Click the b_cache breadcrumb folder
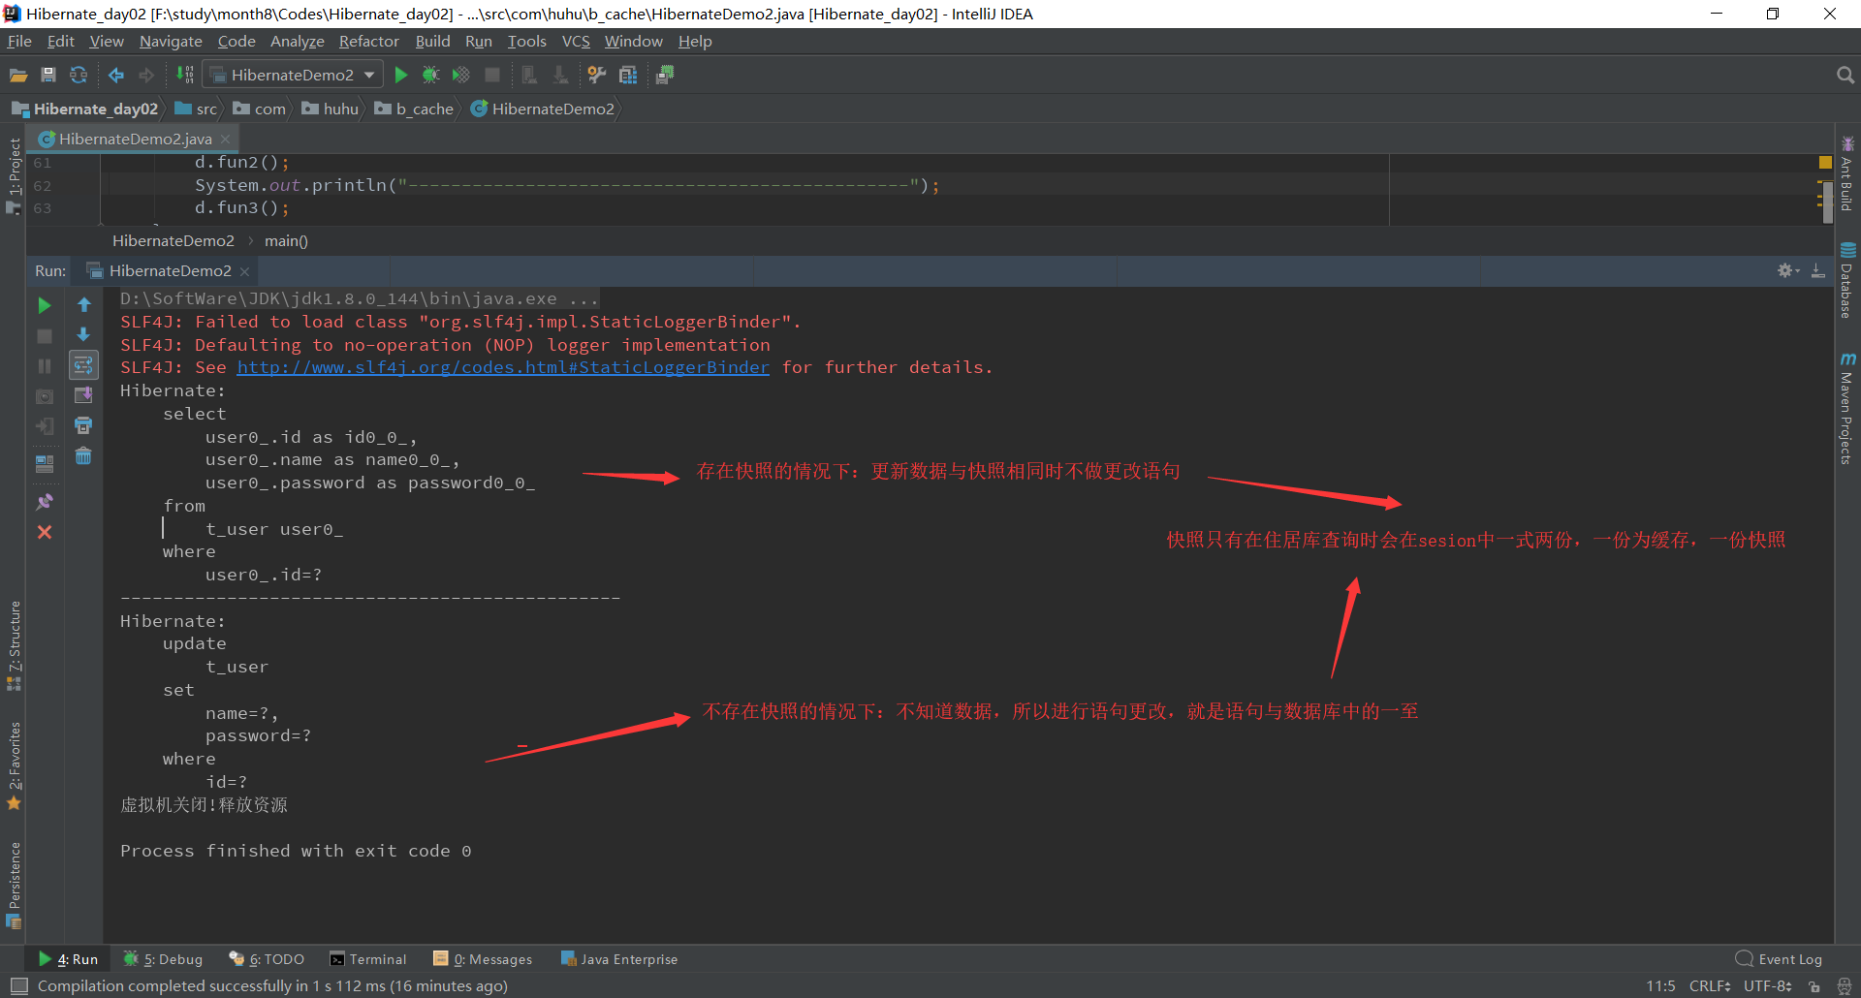Image resolution: width=1861 pixels, height=998 pixels. pos(415,109)
